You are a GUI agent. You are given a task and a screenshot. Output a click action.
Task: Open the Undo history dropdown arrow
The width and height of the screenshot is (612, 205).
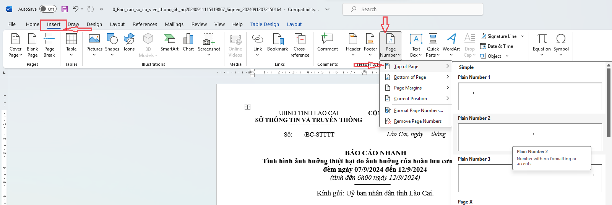coord(82,9)
